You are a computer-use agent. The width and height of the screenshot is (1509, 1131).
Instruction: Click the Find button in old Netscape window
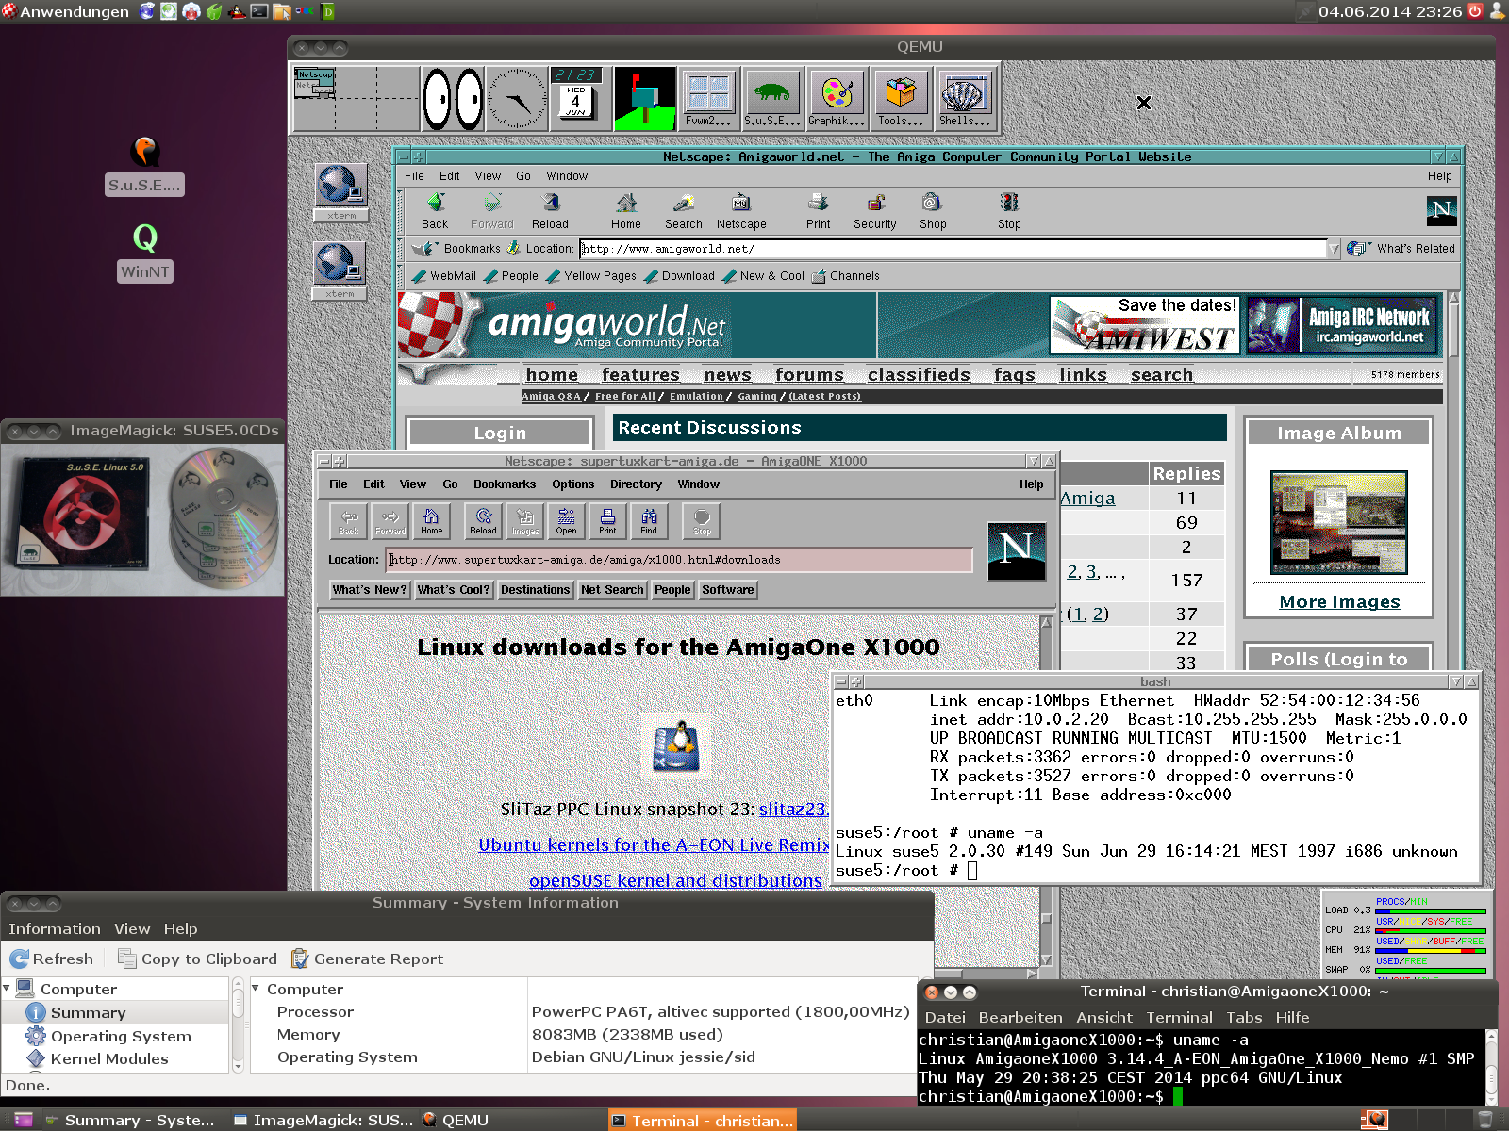[649, 520]
